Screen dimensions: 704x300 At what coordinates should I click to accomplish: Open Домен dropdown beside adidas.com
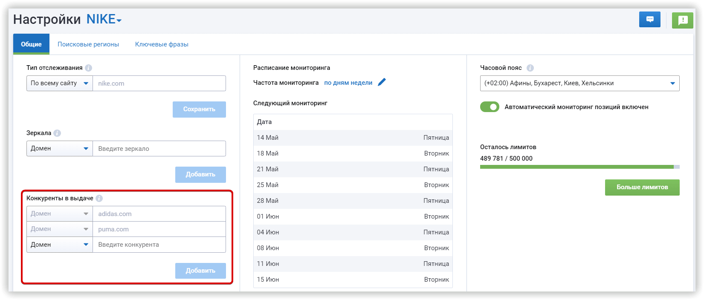60,214
